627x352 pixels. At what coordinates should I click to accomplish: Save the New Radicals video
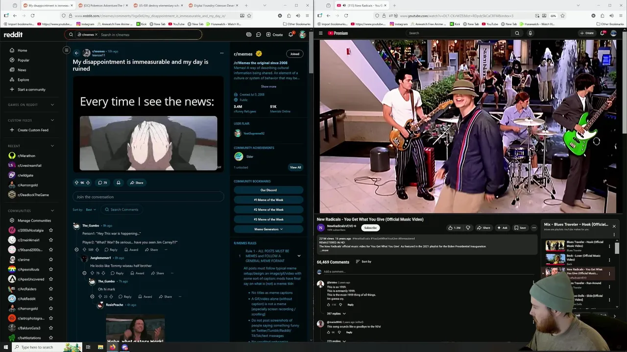(x=520, y=228)
